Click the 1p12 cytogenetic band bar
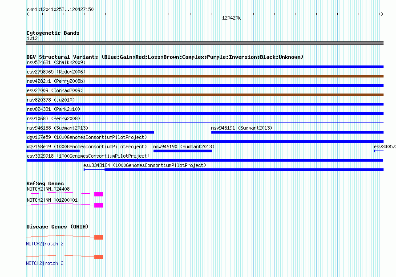Image resolution: width=396 pixels, height=277 pixels. 205,43
